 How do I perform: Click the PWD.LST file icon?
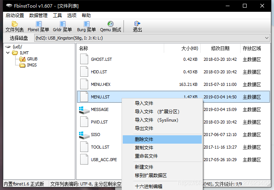coord(84,122)
